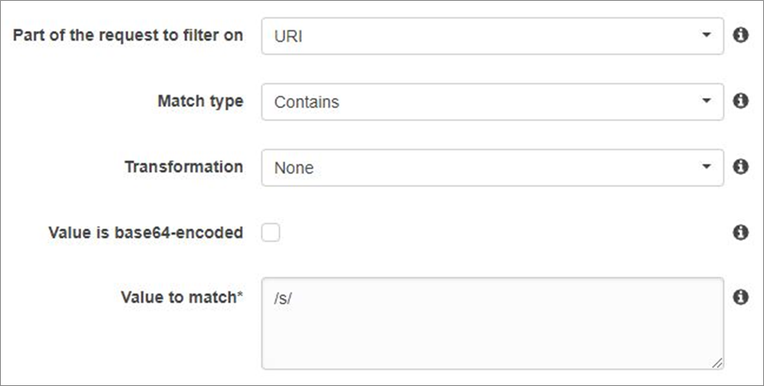Open the Transformation info icon
Image resolution: width=764 pixels, height=386 pixels.
coord(741,167)
